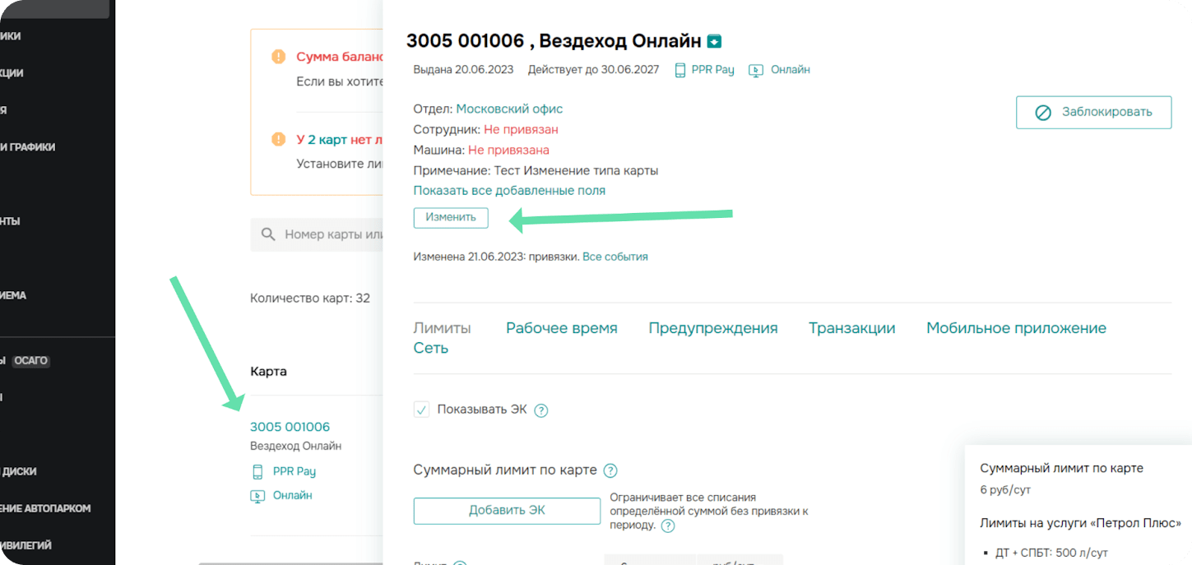Click the PPR Pay phone icon in card list
The height and width of the screenshot is (565, 1192).
[257, 472]
